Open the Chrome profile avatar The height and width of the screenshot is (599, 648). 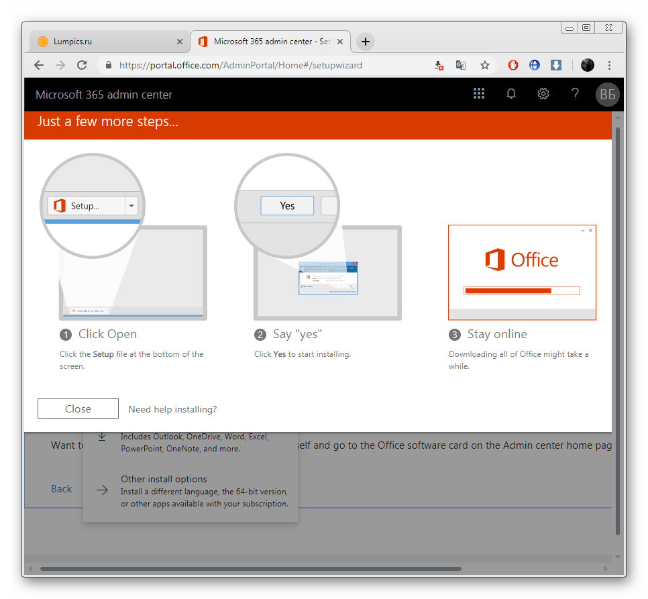click(x=587, y=65)
